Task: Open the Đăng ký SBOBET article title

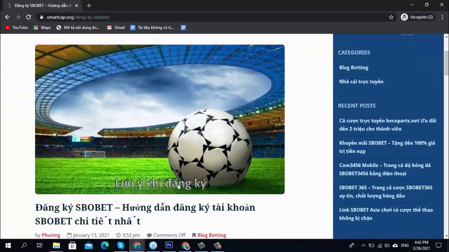Action: tap(145, 214)
